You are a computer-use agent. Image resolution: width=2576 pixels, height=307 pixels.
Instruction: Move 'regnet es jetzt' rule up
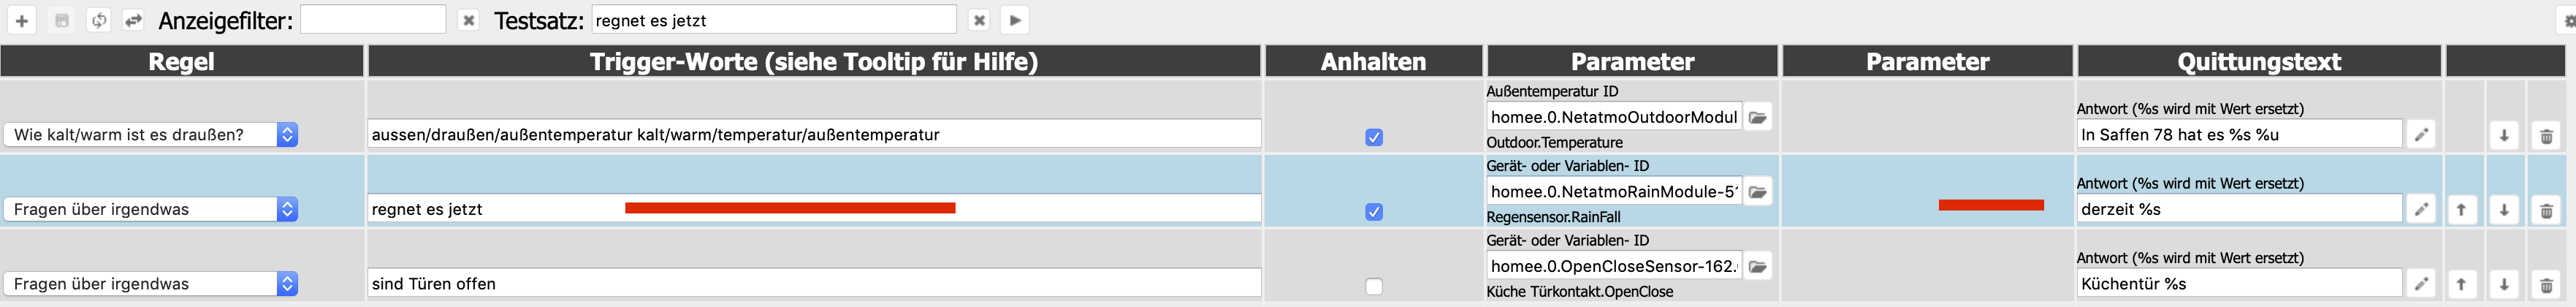[2461, 210]
